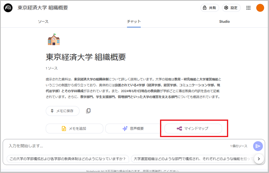The height and width of the screenshot is (173, 269).
Task: Select the suggested question about 学部構成
Action: [x=68, y=159]
